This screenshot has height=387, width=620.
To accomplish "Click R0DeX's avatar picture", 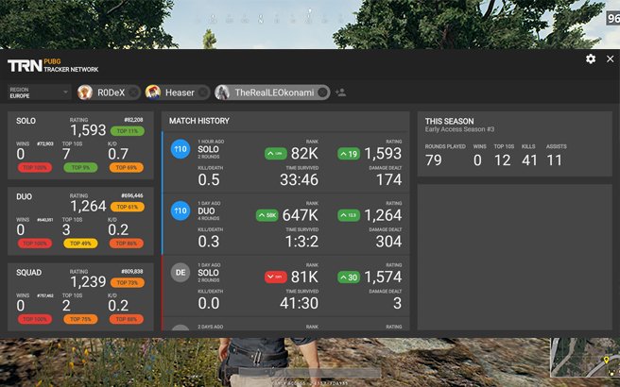I will coord(85,93).
